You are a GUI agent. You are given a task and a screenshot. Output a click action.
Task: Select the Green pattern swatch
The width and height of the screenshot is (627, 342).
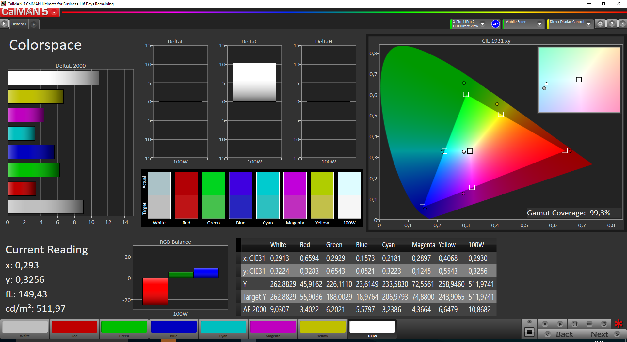(124, 329)
